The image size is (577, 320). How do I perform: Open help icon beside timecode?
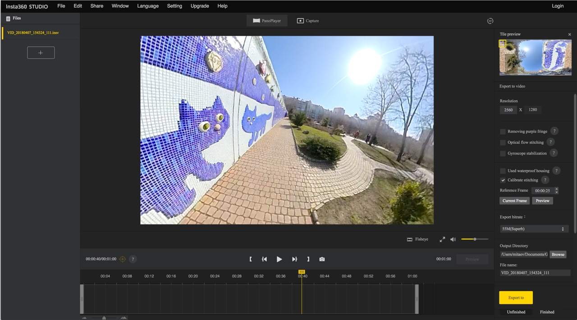click(x=133, y=259)
